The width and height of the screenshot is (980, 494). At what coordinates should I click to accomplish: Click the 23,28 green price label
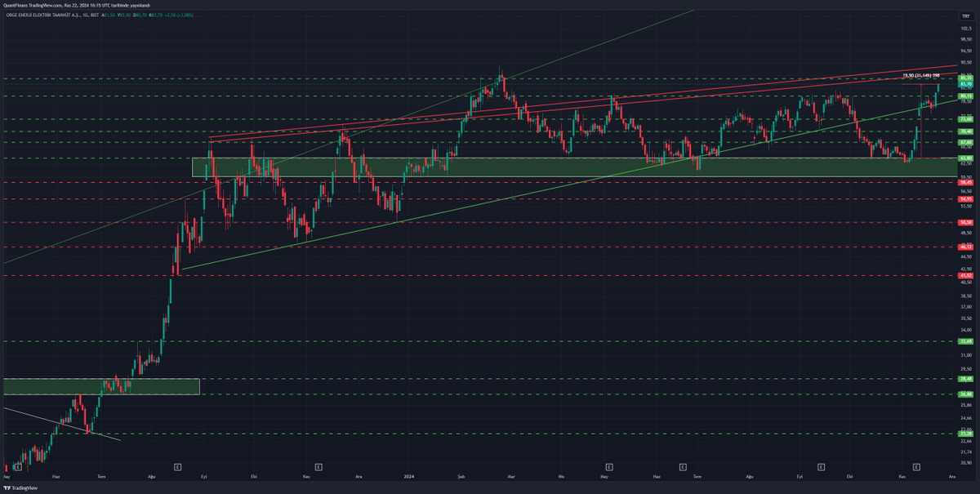[966, 434]
